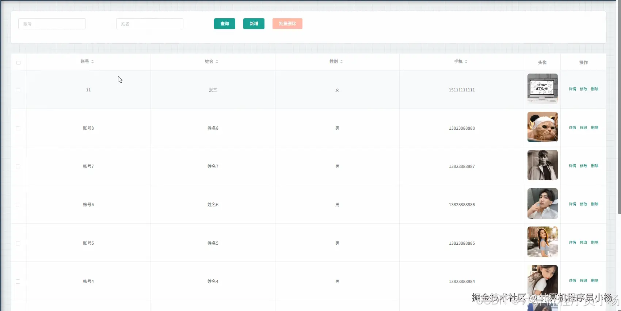Click 修改 for 姓名7 row

[x=583, y=166]
